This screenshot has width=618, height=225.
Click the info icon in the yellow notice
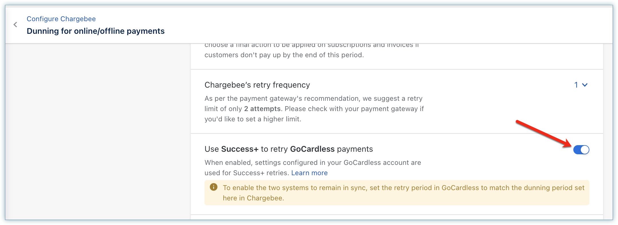click(214, 187)
